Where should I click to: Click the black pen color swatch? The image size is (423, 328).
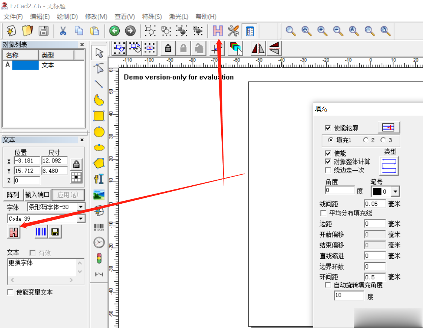(377, 191)
